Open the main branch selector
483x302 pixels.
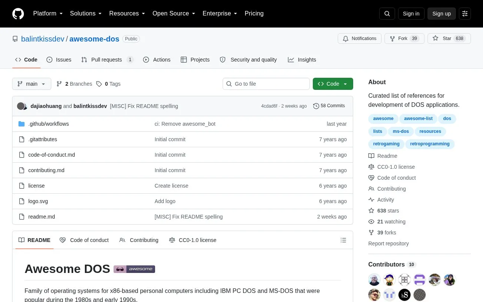click(x=32, y=84)
